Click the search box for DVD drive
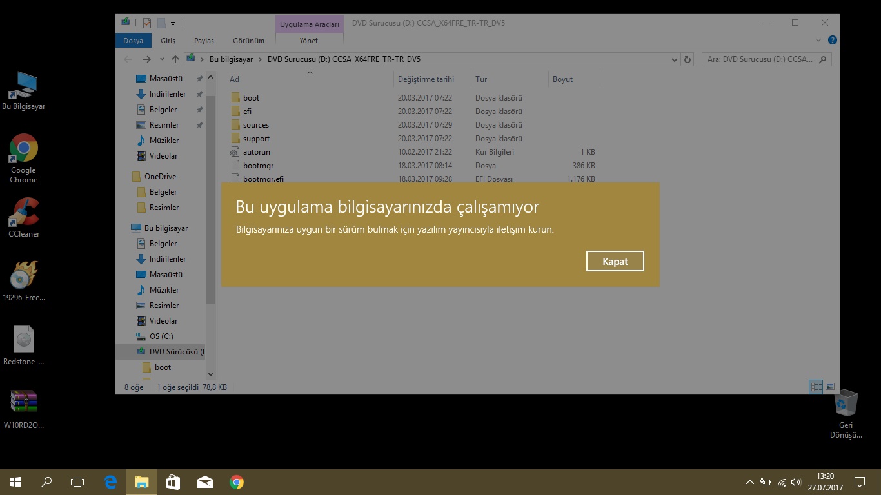This screenshot has height=495, width=881. pyautogui.click(x=766, y=59)
